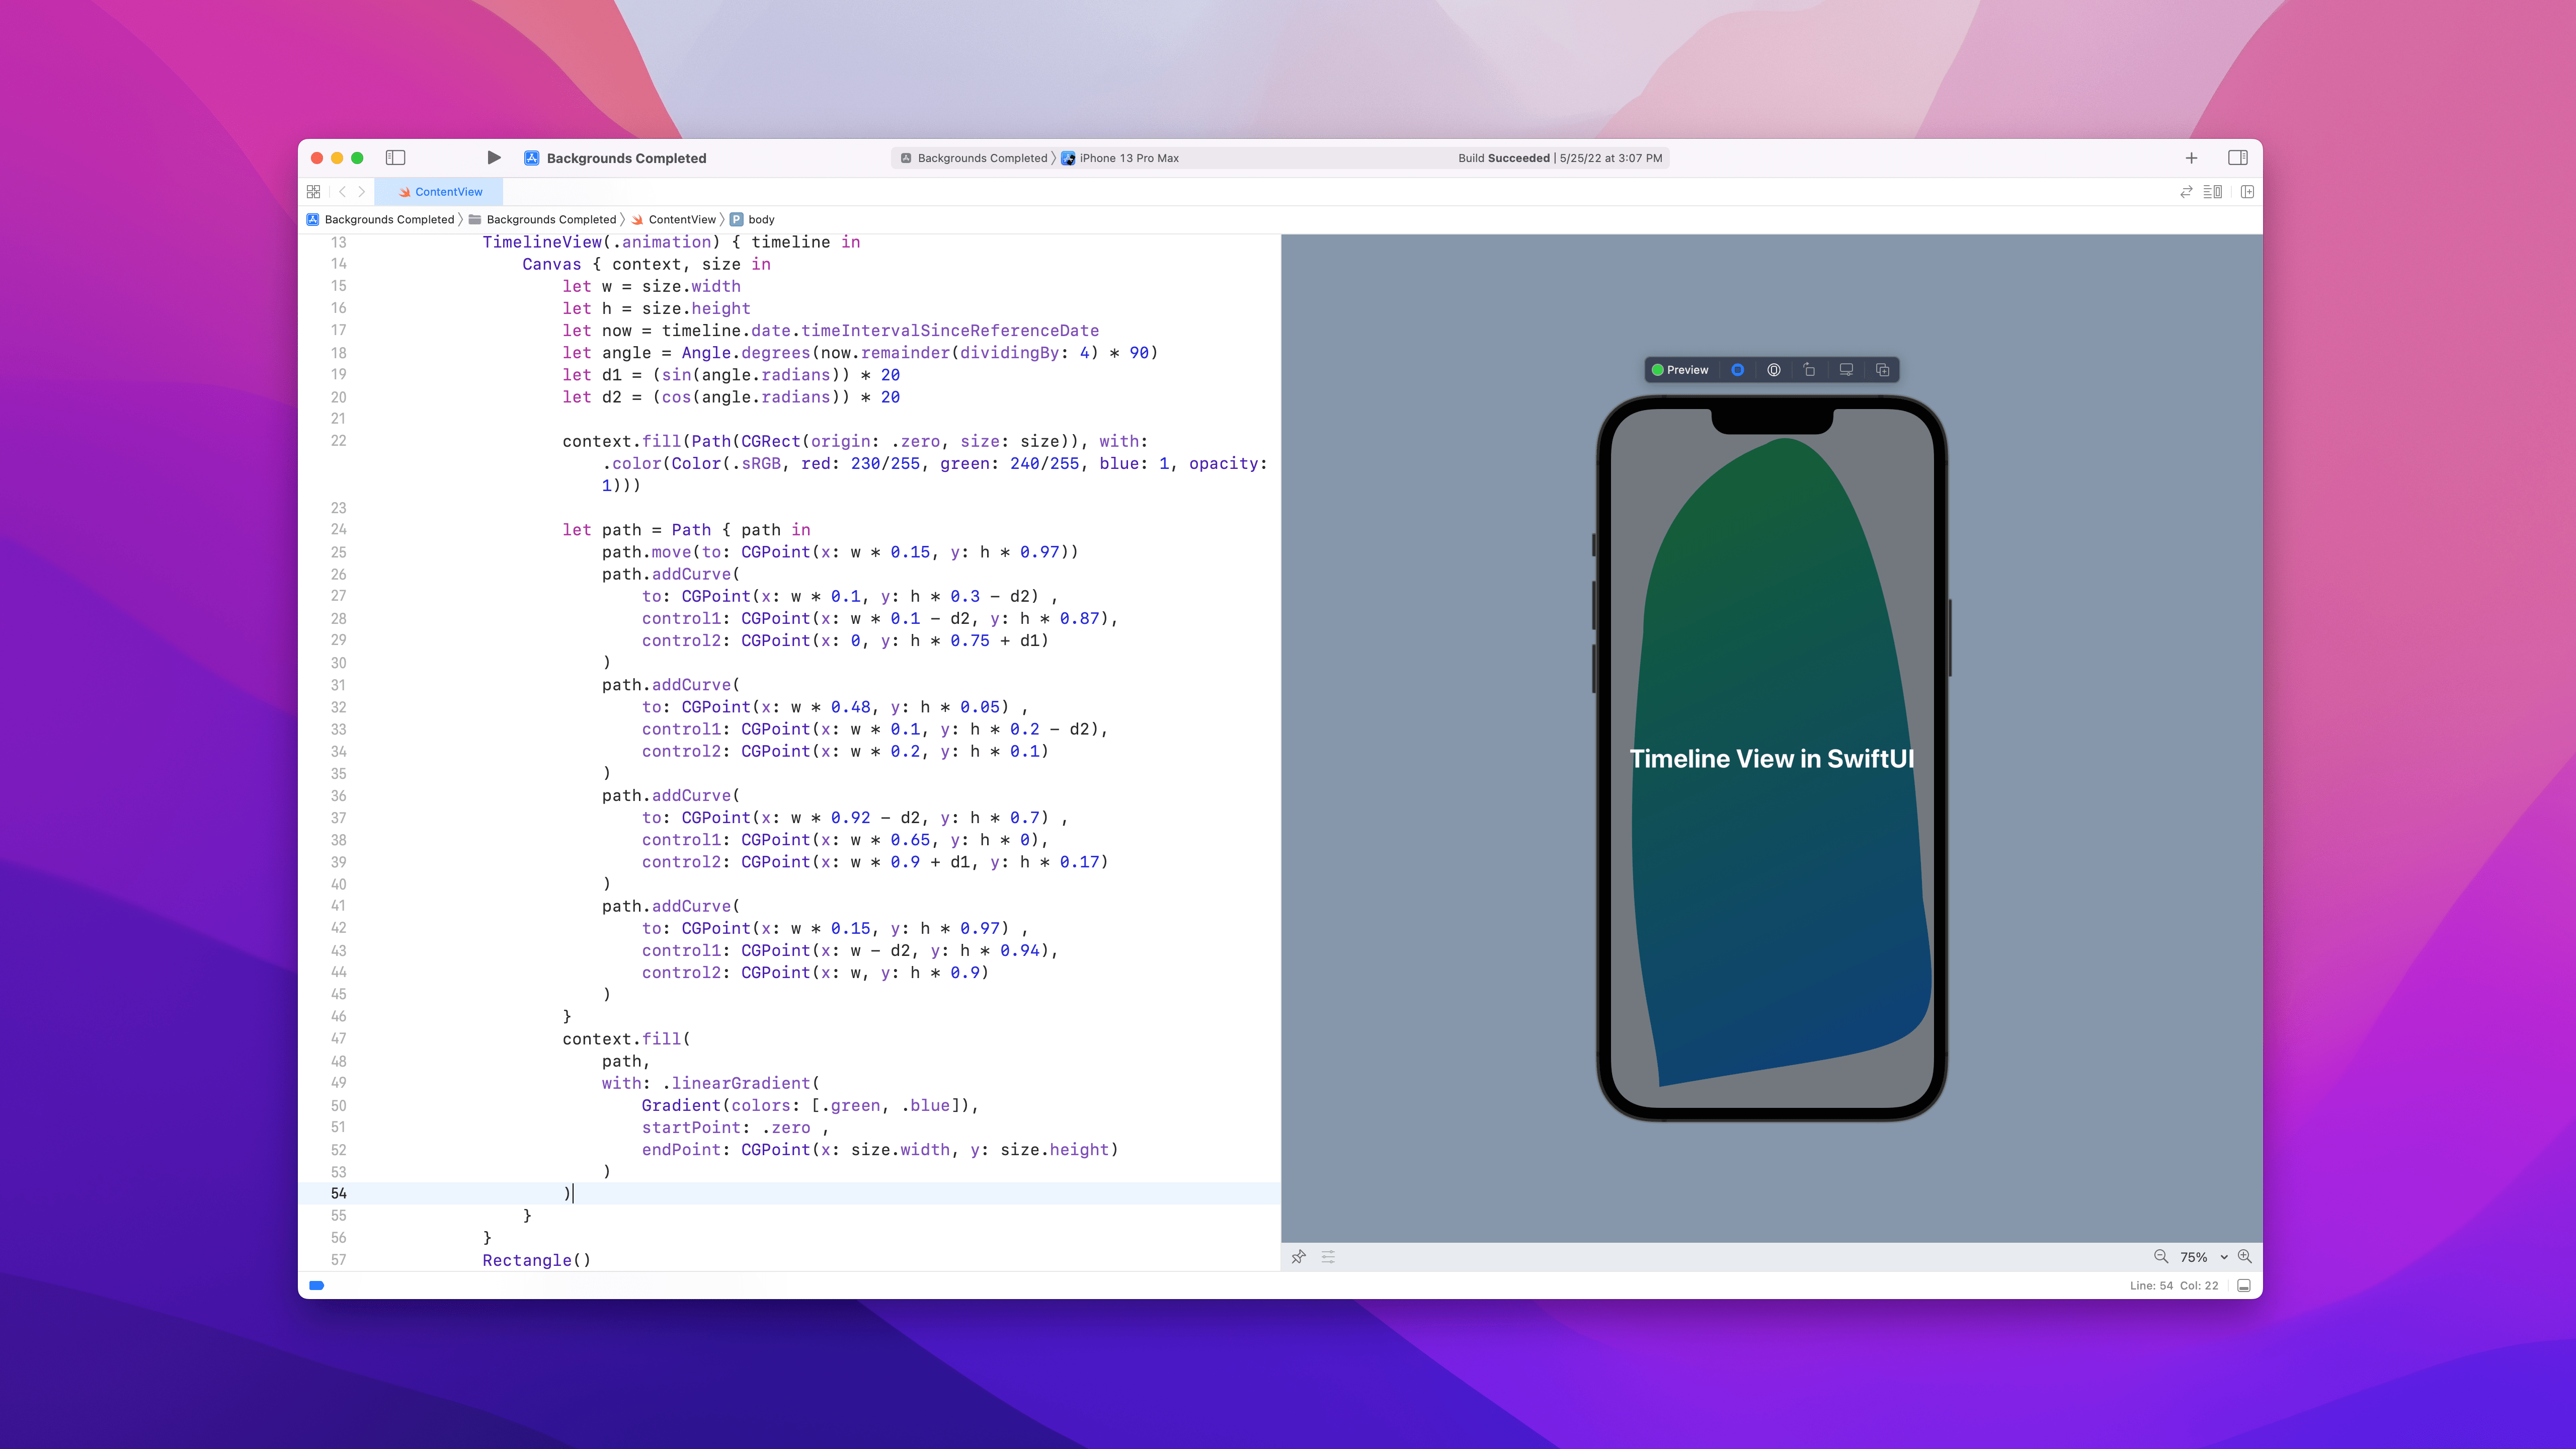Toggle the navigator sidebar
Screen dimensions: 2576x1449
pos(395,158)
